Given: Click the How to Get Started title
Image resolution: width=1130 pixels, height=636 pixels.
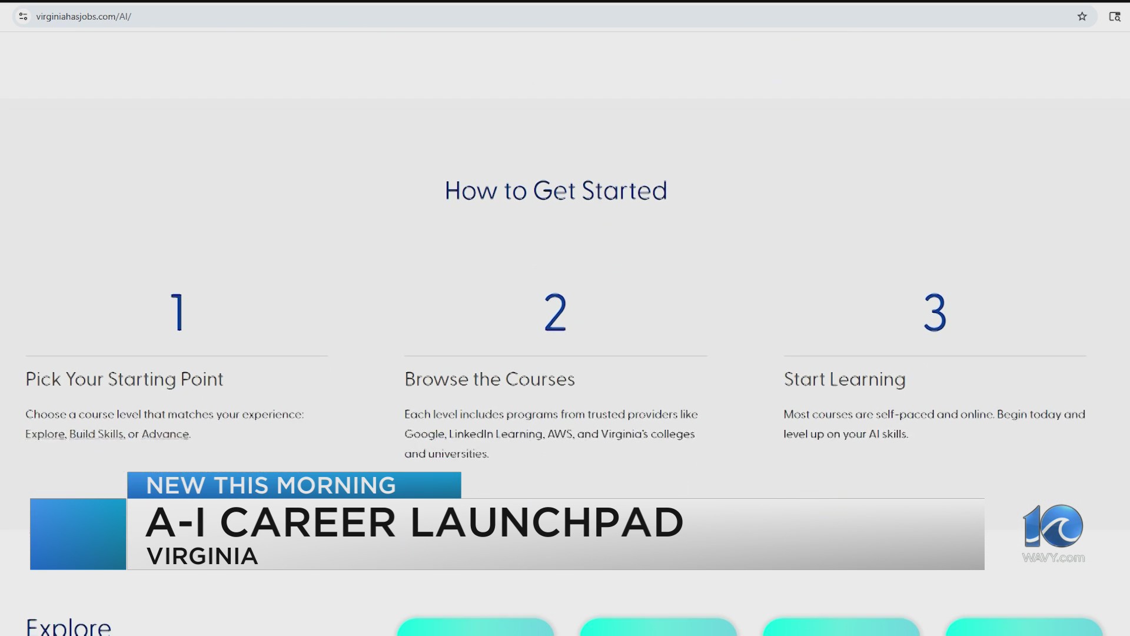Looking at the screenshot, I should (556, 190).
